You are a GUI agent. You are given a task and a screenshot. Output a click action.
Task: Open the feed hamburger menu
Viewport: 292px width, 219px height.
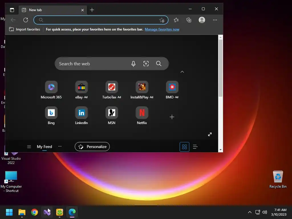(29, 147)
